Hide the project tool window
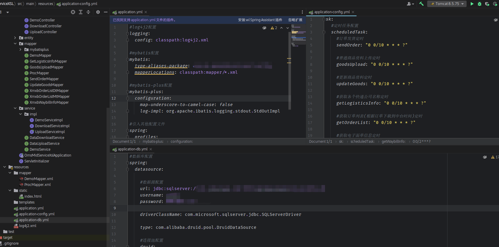This screenshot has width=499, height=247. point(106,12)
